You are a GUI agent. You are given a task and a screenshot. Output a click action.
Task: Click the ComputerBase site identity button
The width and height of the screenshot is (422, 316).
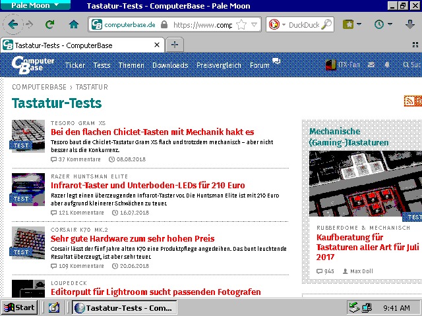click(x=123, y=25)
